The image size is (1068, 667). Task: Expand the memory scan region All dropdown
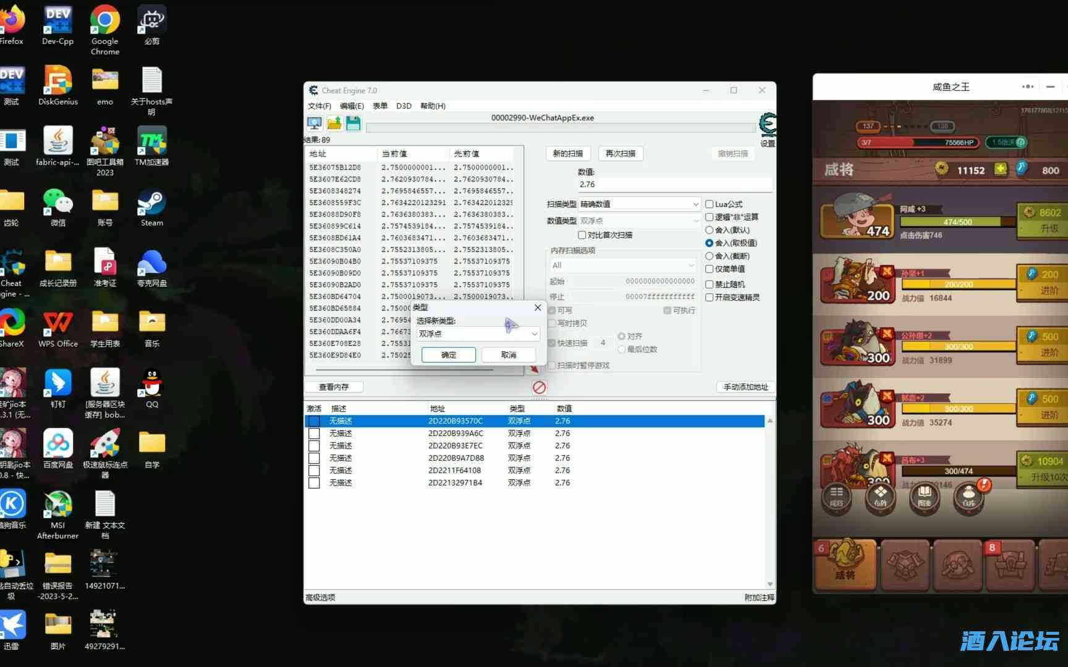[623, 266]
